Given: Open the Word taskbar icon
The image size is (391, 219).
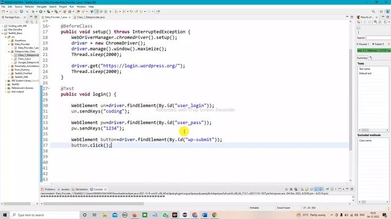Looking at the screenshot, I should (205, 215).
